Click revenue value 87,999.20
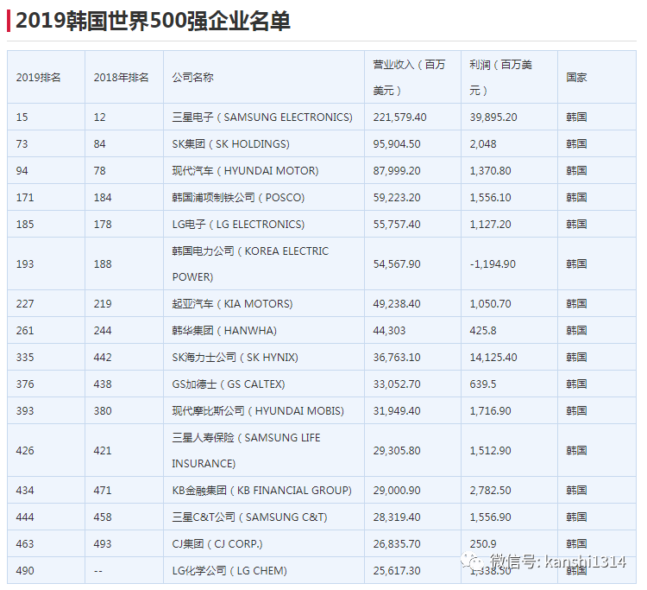Viewport: 647px width, 590px height. point(397,171)
